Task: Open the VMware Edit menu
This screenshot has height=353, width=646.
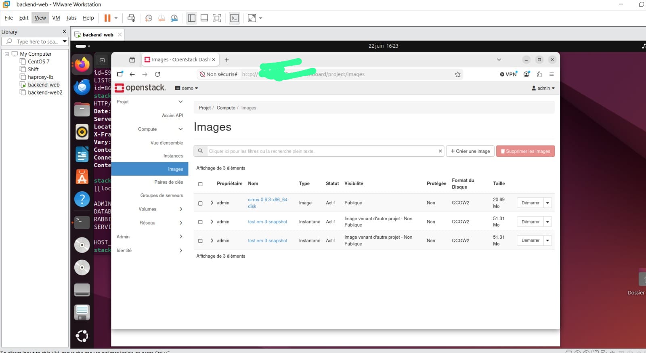Action: click(24, 18)
